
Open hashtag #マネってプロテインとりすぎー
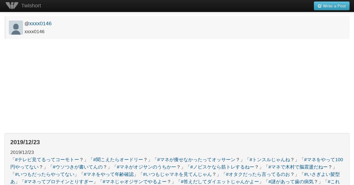[x=59, y=182]
